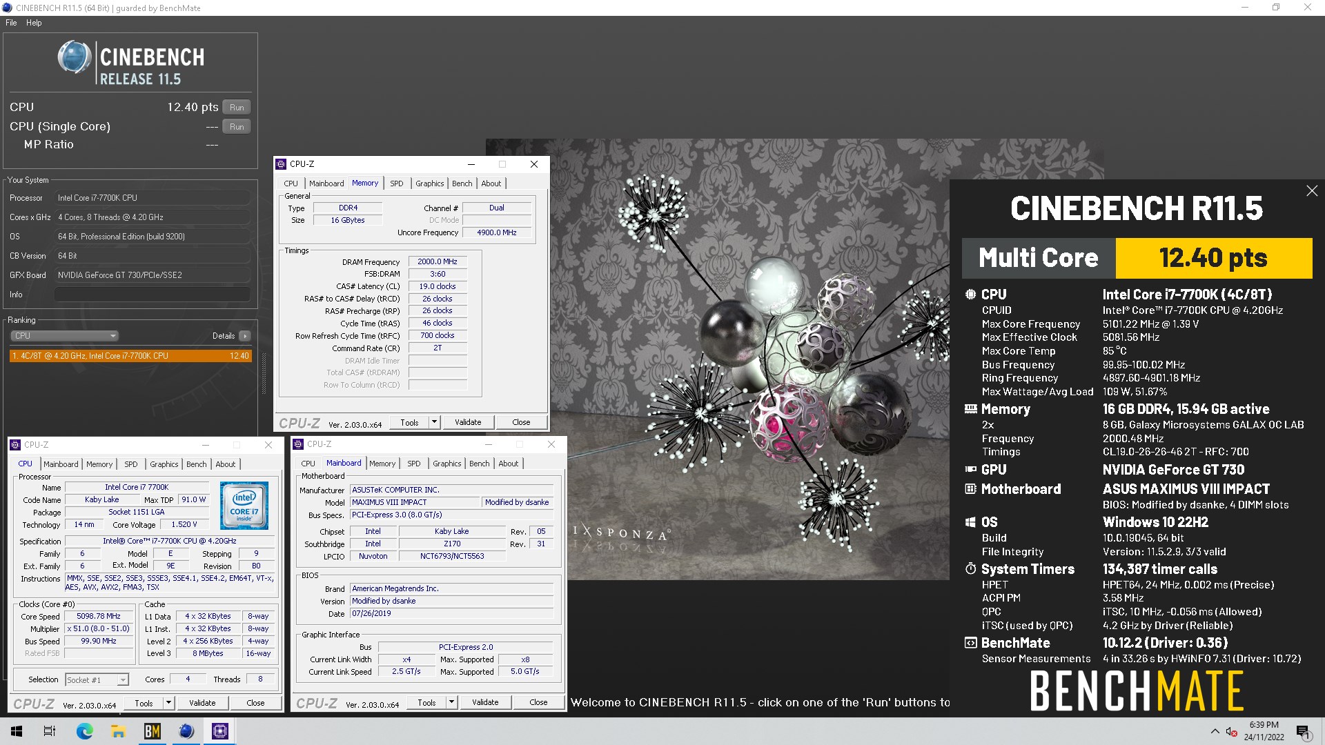Image resolution: width=1325 pixels, height=745 pixels.
Task: Open Bench tab in CPU-tab CPU-Z window
Action: click(x=197, y=464)
